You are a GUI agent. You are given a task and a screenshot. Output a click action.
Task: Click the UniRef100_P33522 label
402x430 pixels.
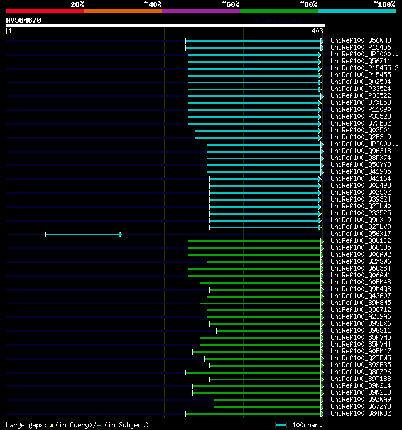tap(361, 95)
